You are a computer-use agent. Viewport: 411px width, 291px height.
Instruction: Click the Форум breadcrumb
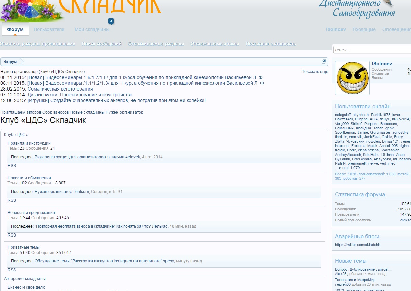click(11, 62)
